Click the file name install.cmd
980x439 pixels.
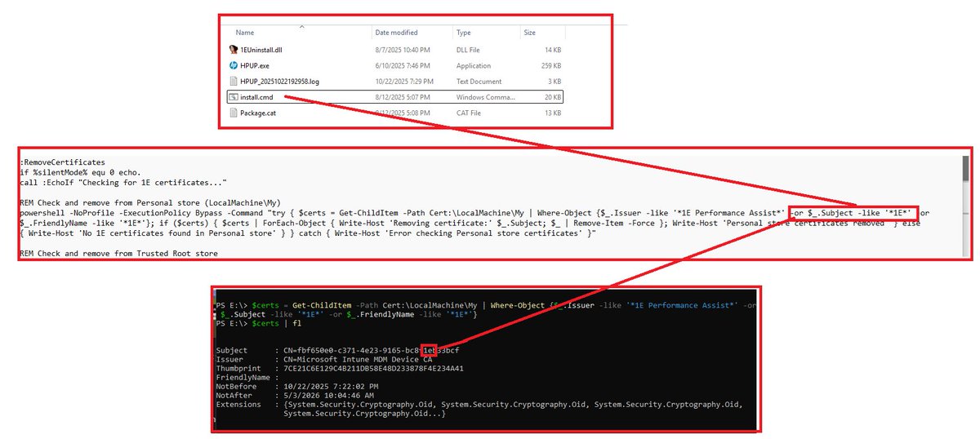point(256,96)
